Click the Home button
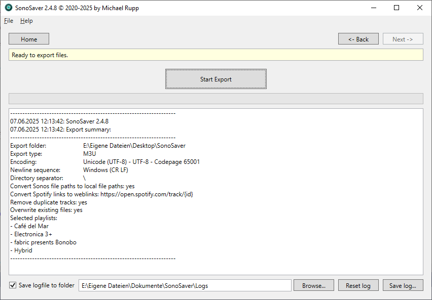Viewport: 432px width, 300px height. pos(28,38)
